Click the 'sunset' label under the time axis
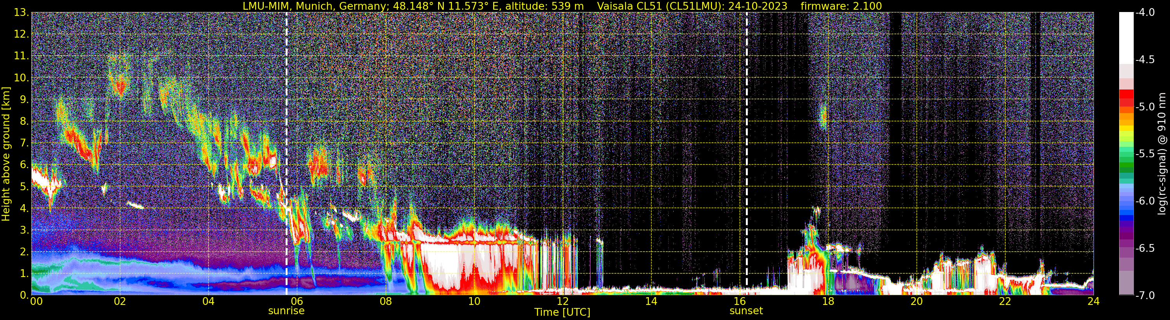1170x320 pixels. [746, 311]
